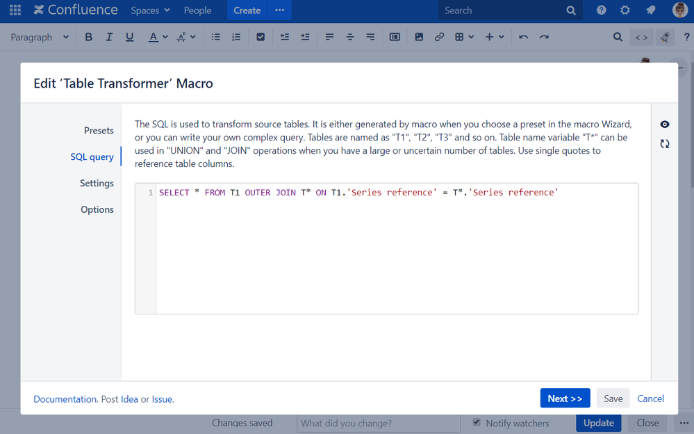Screen dimensions: 694x434
Task: Expand the Spaces menu
Action: pos(150,10)
